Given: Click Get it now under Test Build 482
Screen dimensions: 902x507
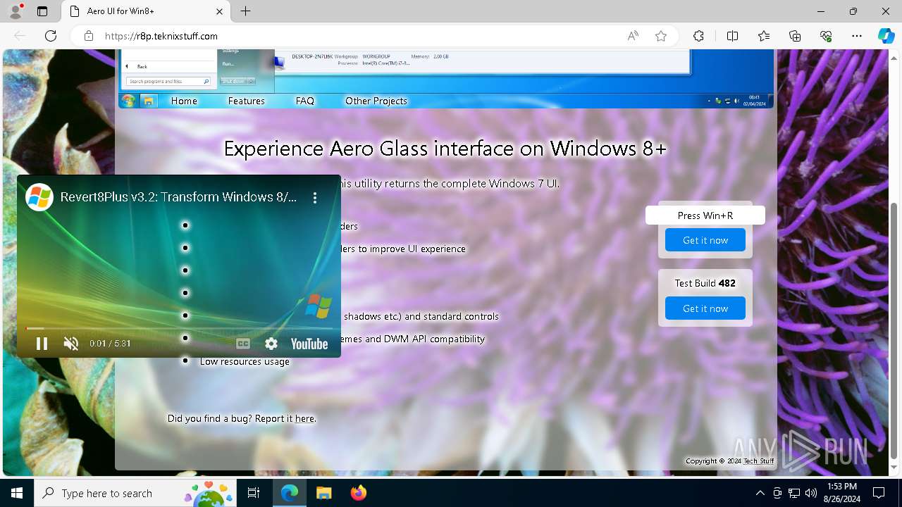Looking at the screenshot, I should 705,308.
